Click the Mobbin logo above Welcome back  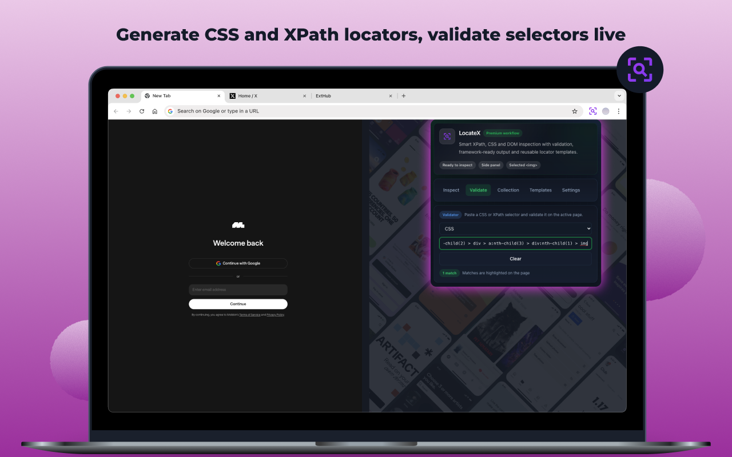coord(238,225)
